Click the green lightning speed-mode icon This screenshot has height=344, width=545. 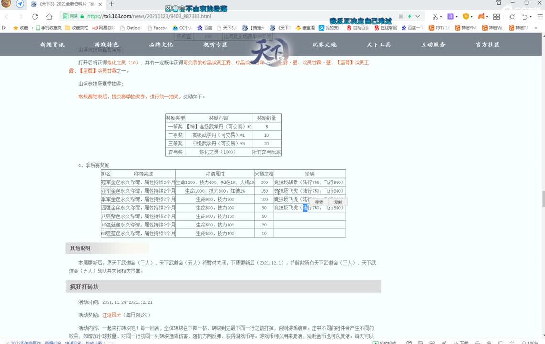click(x=409, y=16)
